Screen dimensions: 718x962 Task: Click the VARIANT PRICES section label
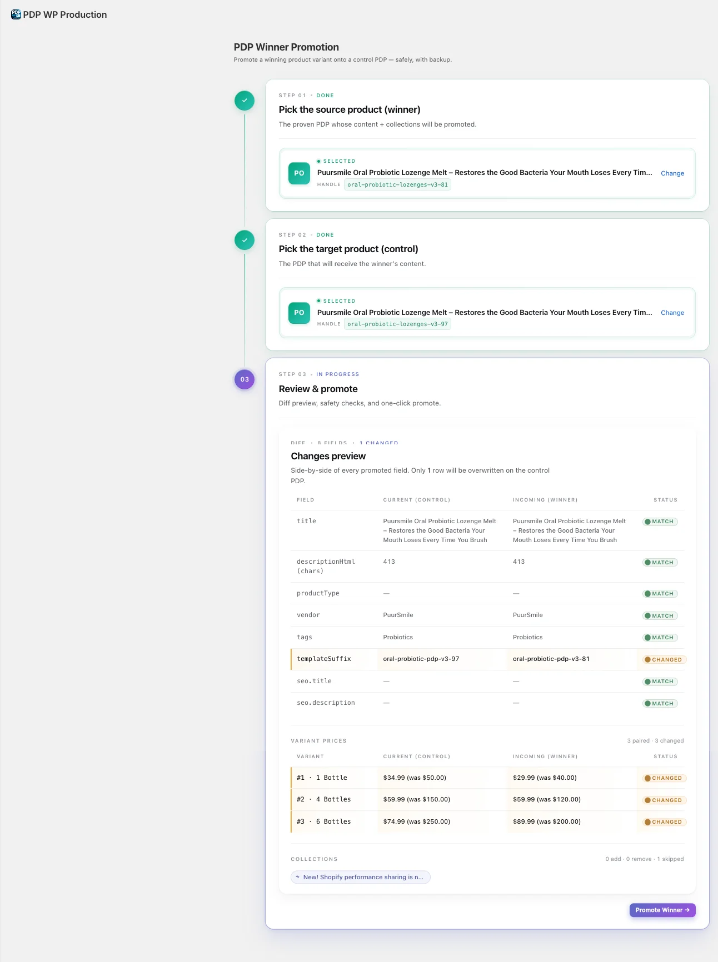click(x=319, y=741)
